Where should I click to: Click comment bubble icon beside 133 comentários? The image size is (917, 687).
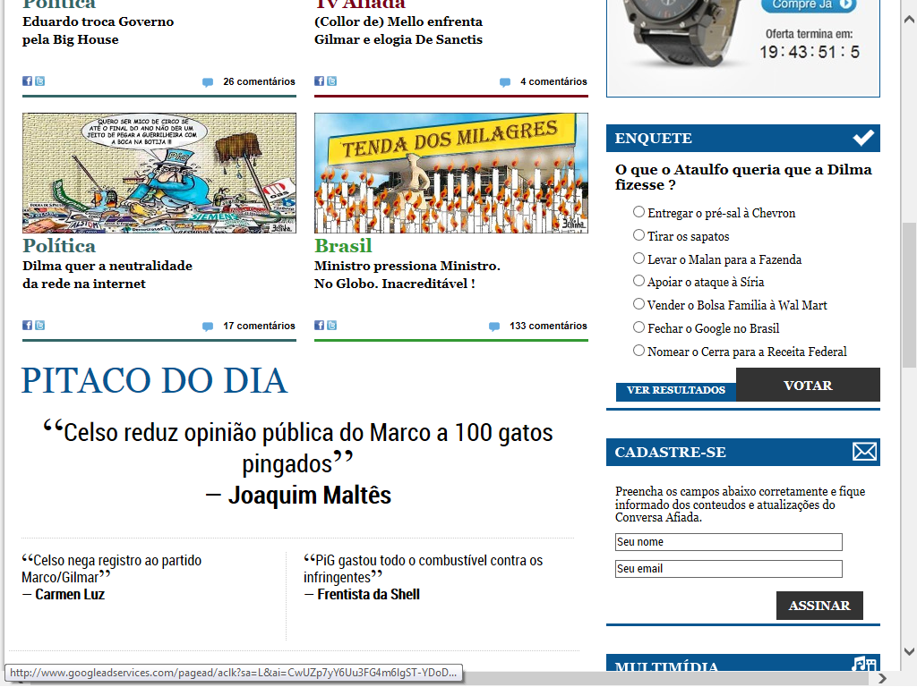coord(494,327)
